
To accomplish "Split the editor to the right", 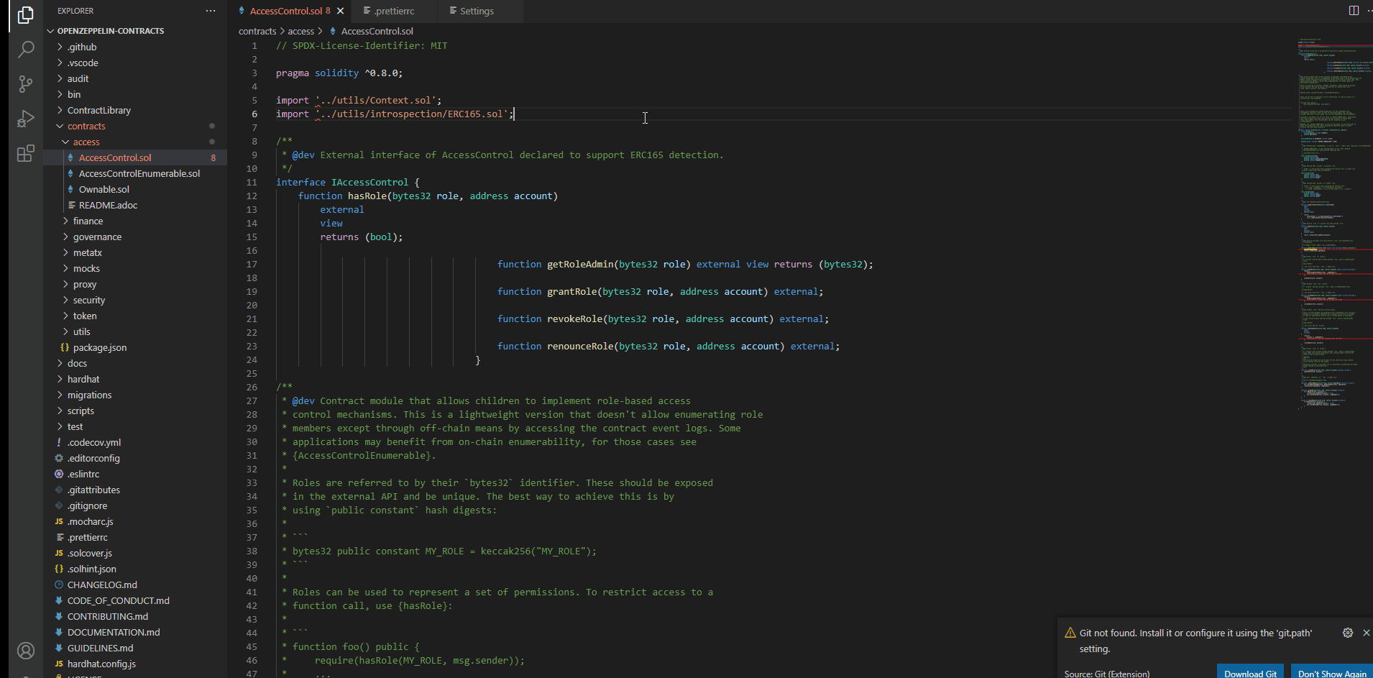I will [x=1354, y=11].
